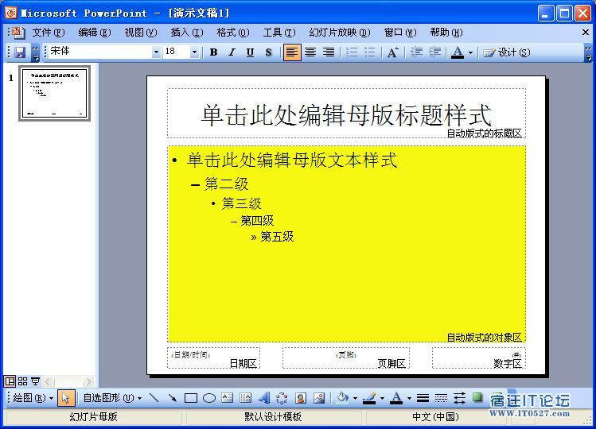Image resolution: width=596 pixels, height=429 pixels.
Task: Insert WordArt
Action: [264, 398]
